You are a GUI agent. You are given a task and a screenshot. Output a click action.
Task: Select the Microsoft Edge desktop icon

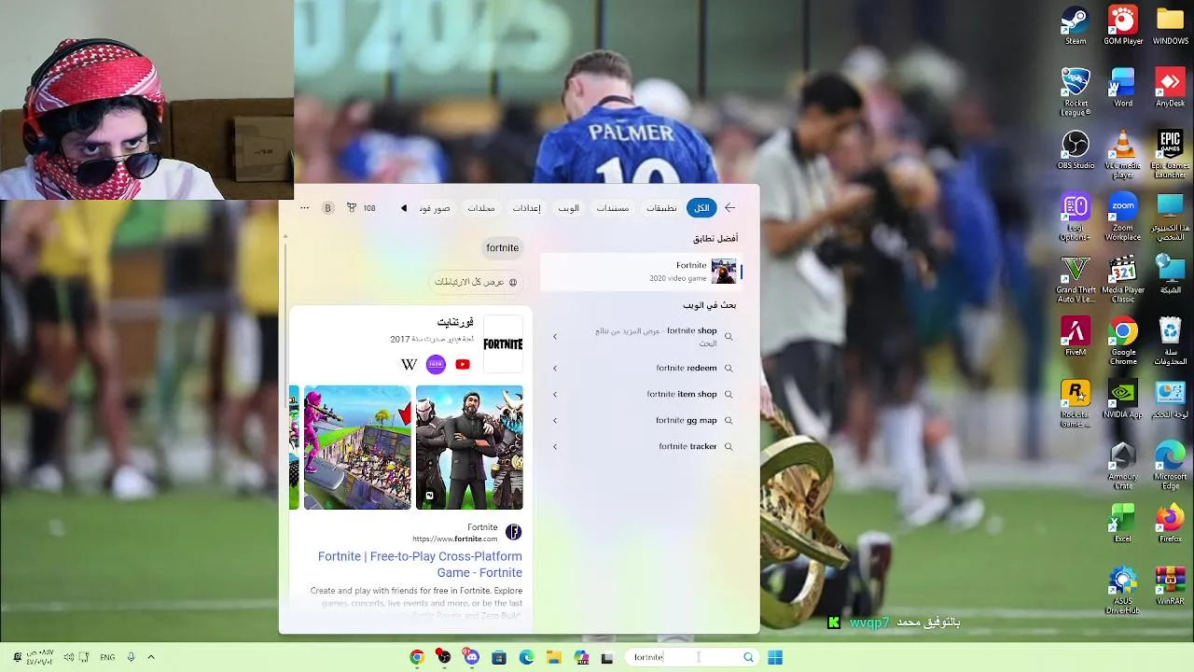pyautogui.click(x=1170, y=467)
